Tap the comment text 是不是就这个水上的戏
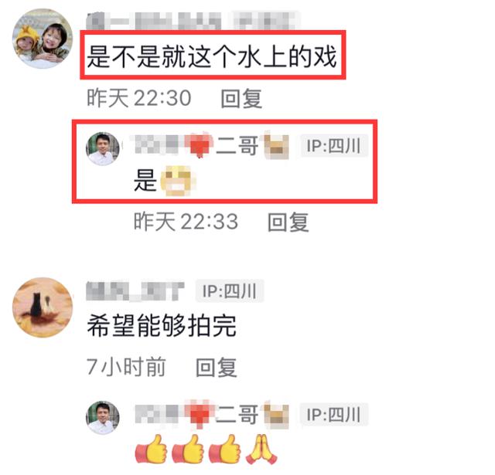This screenshot has width=495, height=475. [x=212, y=56]
